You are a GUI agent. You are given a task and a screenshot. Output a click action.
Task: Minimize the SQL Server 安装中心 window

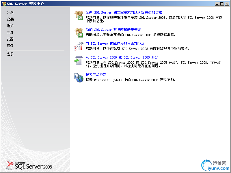217,4
